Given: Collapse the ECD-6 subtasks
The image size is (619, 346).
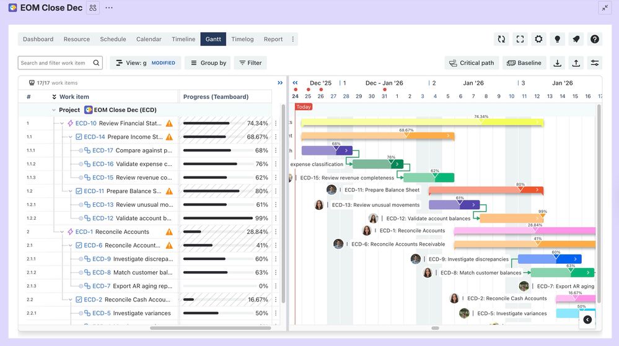Looking at the screenshot, I should [x=70, y=245].
